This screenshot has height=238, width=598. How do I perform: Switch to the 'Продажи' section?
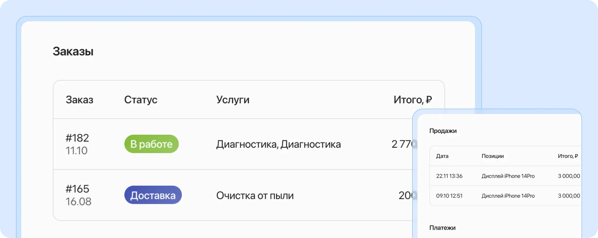(x=443, y=131)
